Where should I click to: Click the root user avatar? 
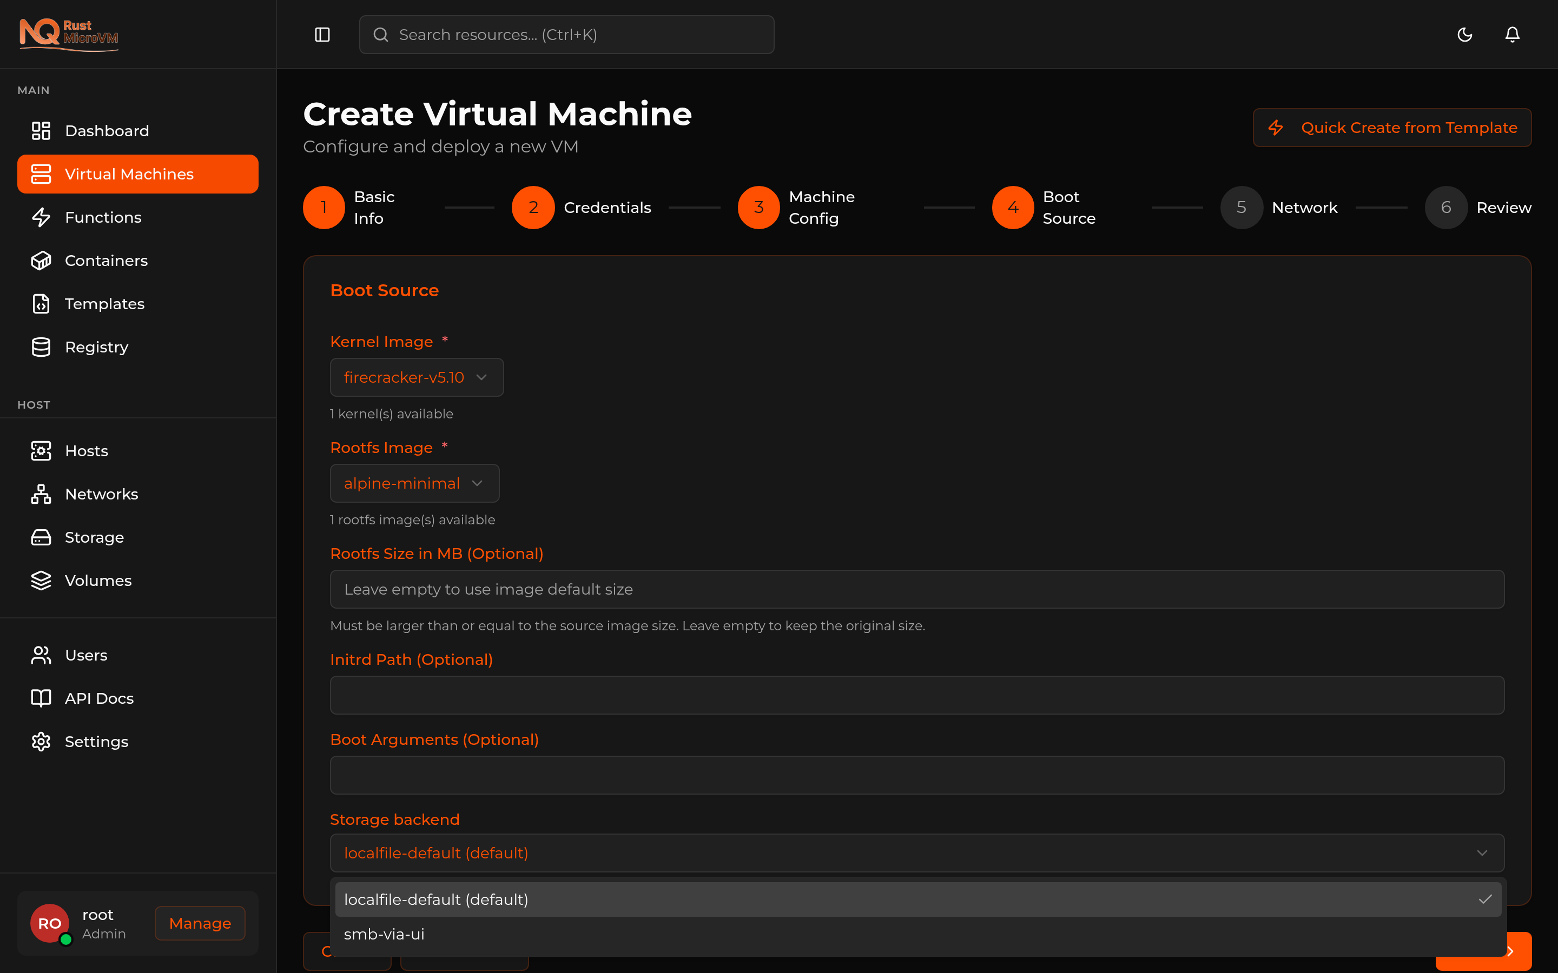click(50, 923)
